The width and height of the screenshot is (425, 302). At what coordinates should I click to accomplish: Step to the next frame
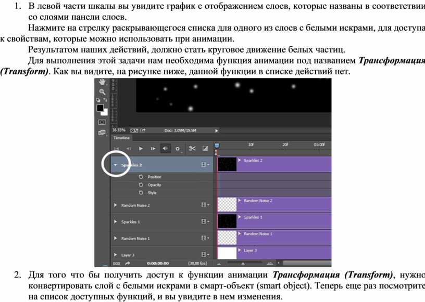pyautogui.click(x=153, y=149)
